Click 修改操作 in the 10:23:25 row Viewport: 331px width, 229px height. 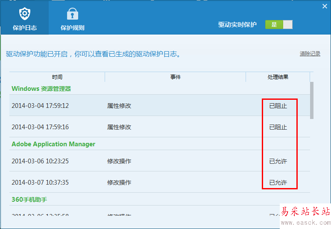pyautogui.click(x=119, y=161)
